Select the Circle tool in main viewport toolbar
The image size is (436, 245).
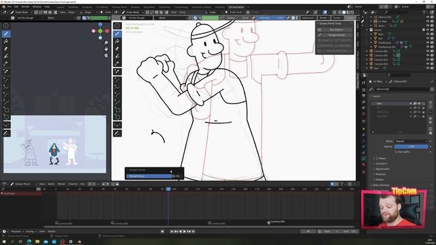pos(117,117)
